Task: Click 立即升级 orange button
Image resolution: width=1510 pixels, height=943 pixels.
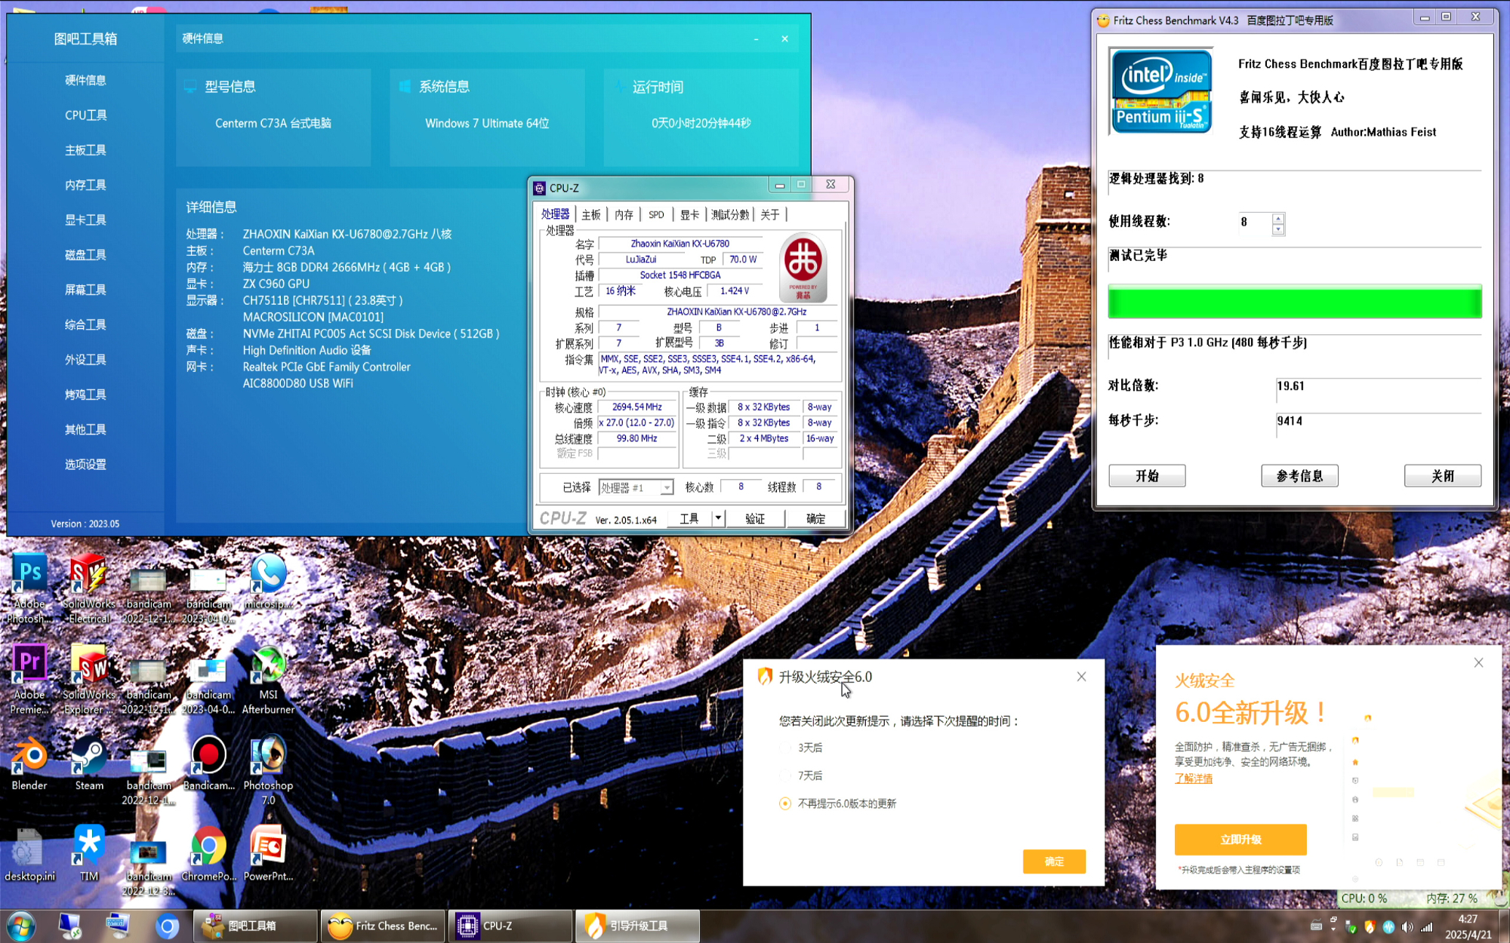Action: coord(1240,840)
